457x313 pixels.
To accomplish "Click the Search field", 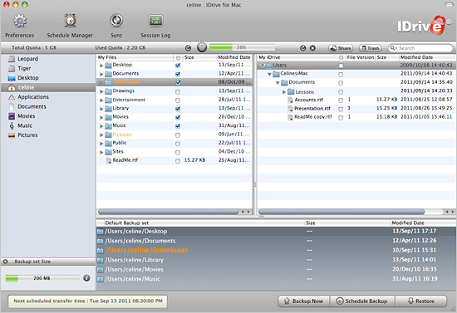I will point(420,48).
